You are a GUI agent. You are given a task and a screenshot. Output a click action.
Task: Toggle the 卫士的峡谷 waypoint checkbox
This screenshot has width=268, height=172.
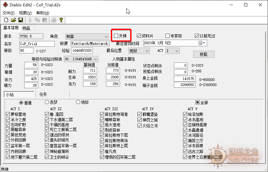click(x=47, y=157)
